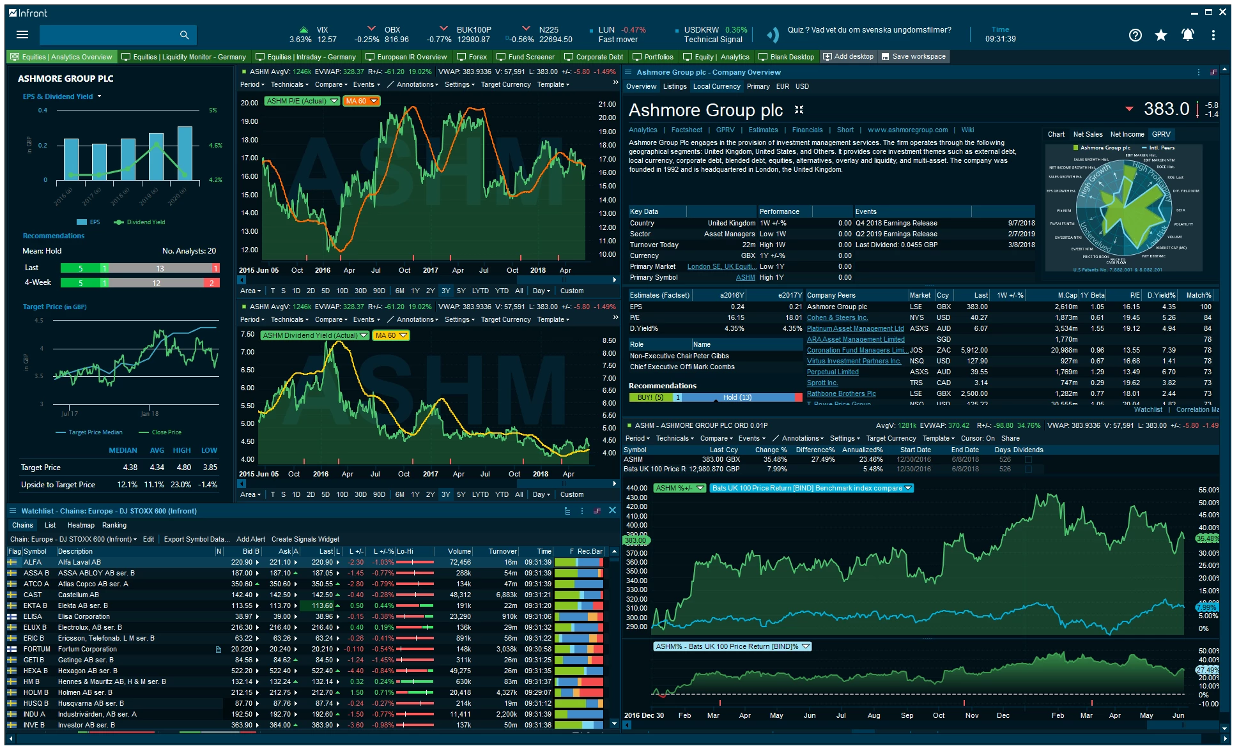Open the Technicals dropdown in the top chart
Screen dimensions: 1239x753
[x=289, y=85]
